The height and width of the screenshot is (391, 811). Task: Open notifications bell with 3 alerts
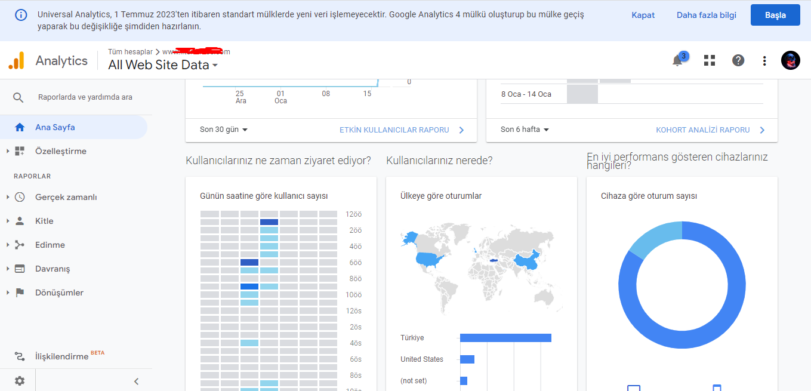(677, 60)
